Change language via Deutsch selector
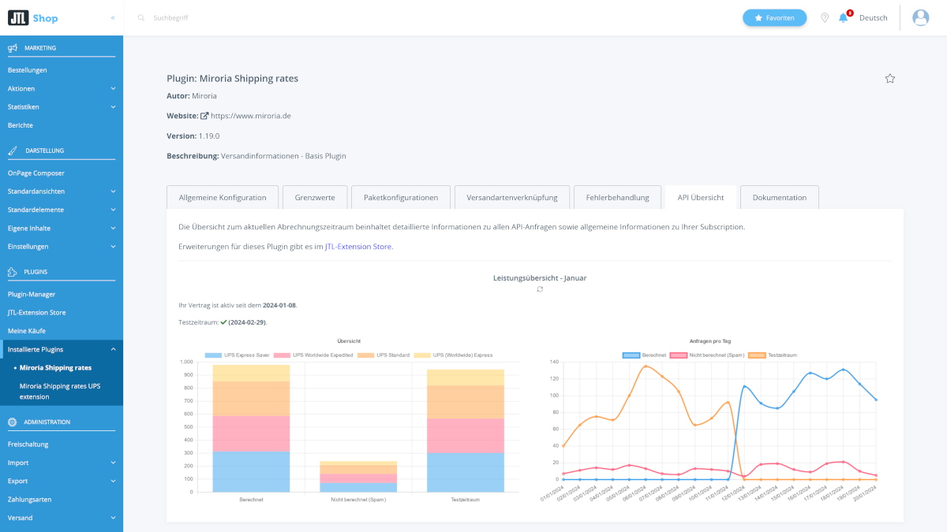Screen dimensions: 947x532 873,17
